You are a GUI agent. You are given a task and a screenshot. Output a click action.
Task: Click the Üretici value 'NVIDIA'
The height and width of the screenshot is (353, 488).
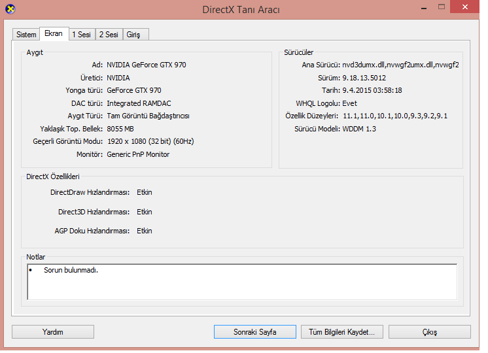tap(118, 78)
